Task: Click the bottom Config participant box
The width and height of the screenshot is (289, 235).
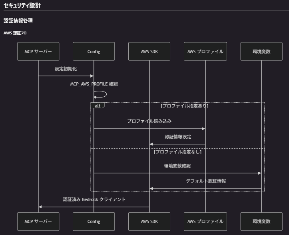Action: 94,221
